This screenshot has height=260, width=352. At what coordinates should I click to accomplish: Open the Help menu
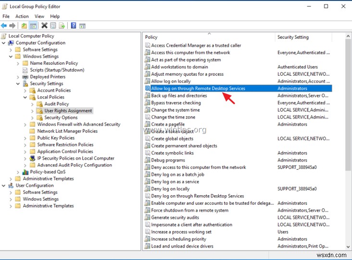pyautogui.click(x=55, y=16)
